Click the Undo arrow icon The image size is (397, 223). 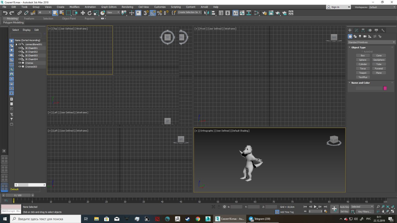5,13
